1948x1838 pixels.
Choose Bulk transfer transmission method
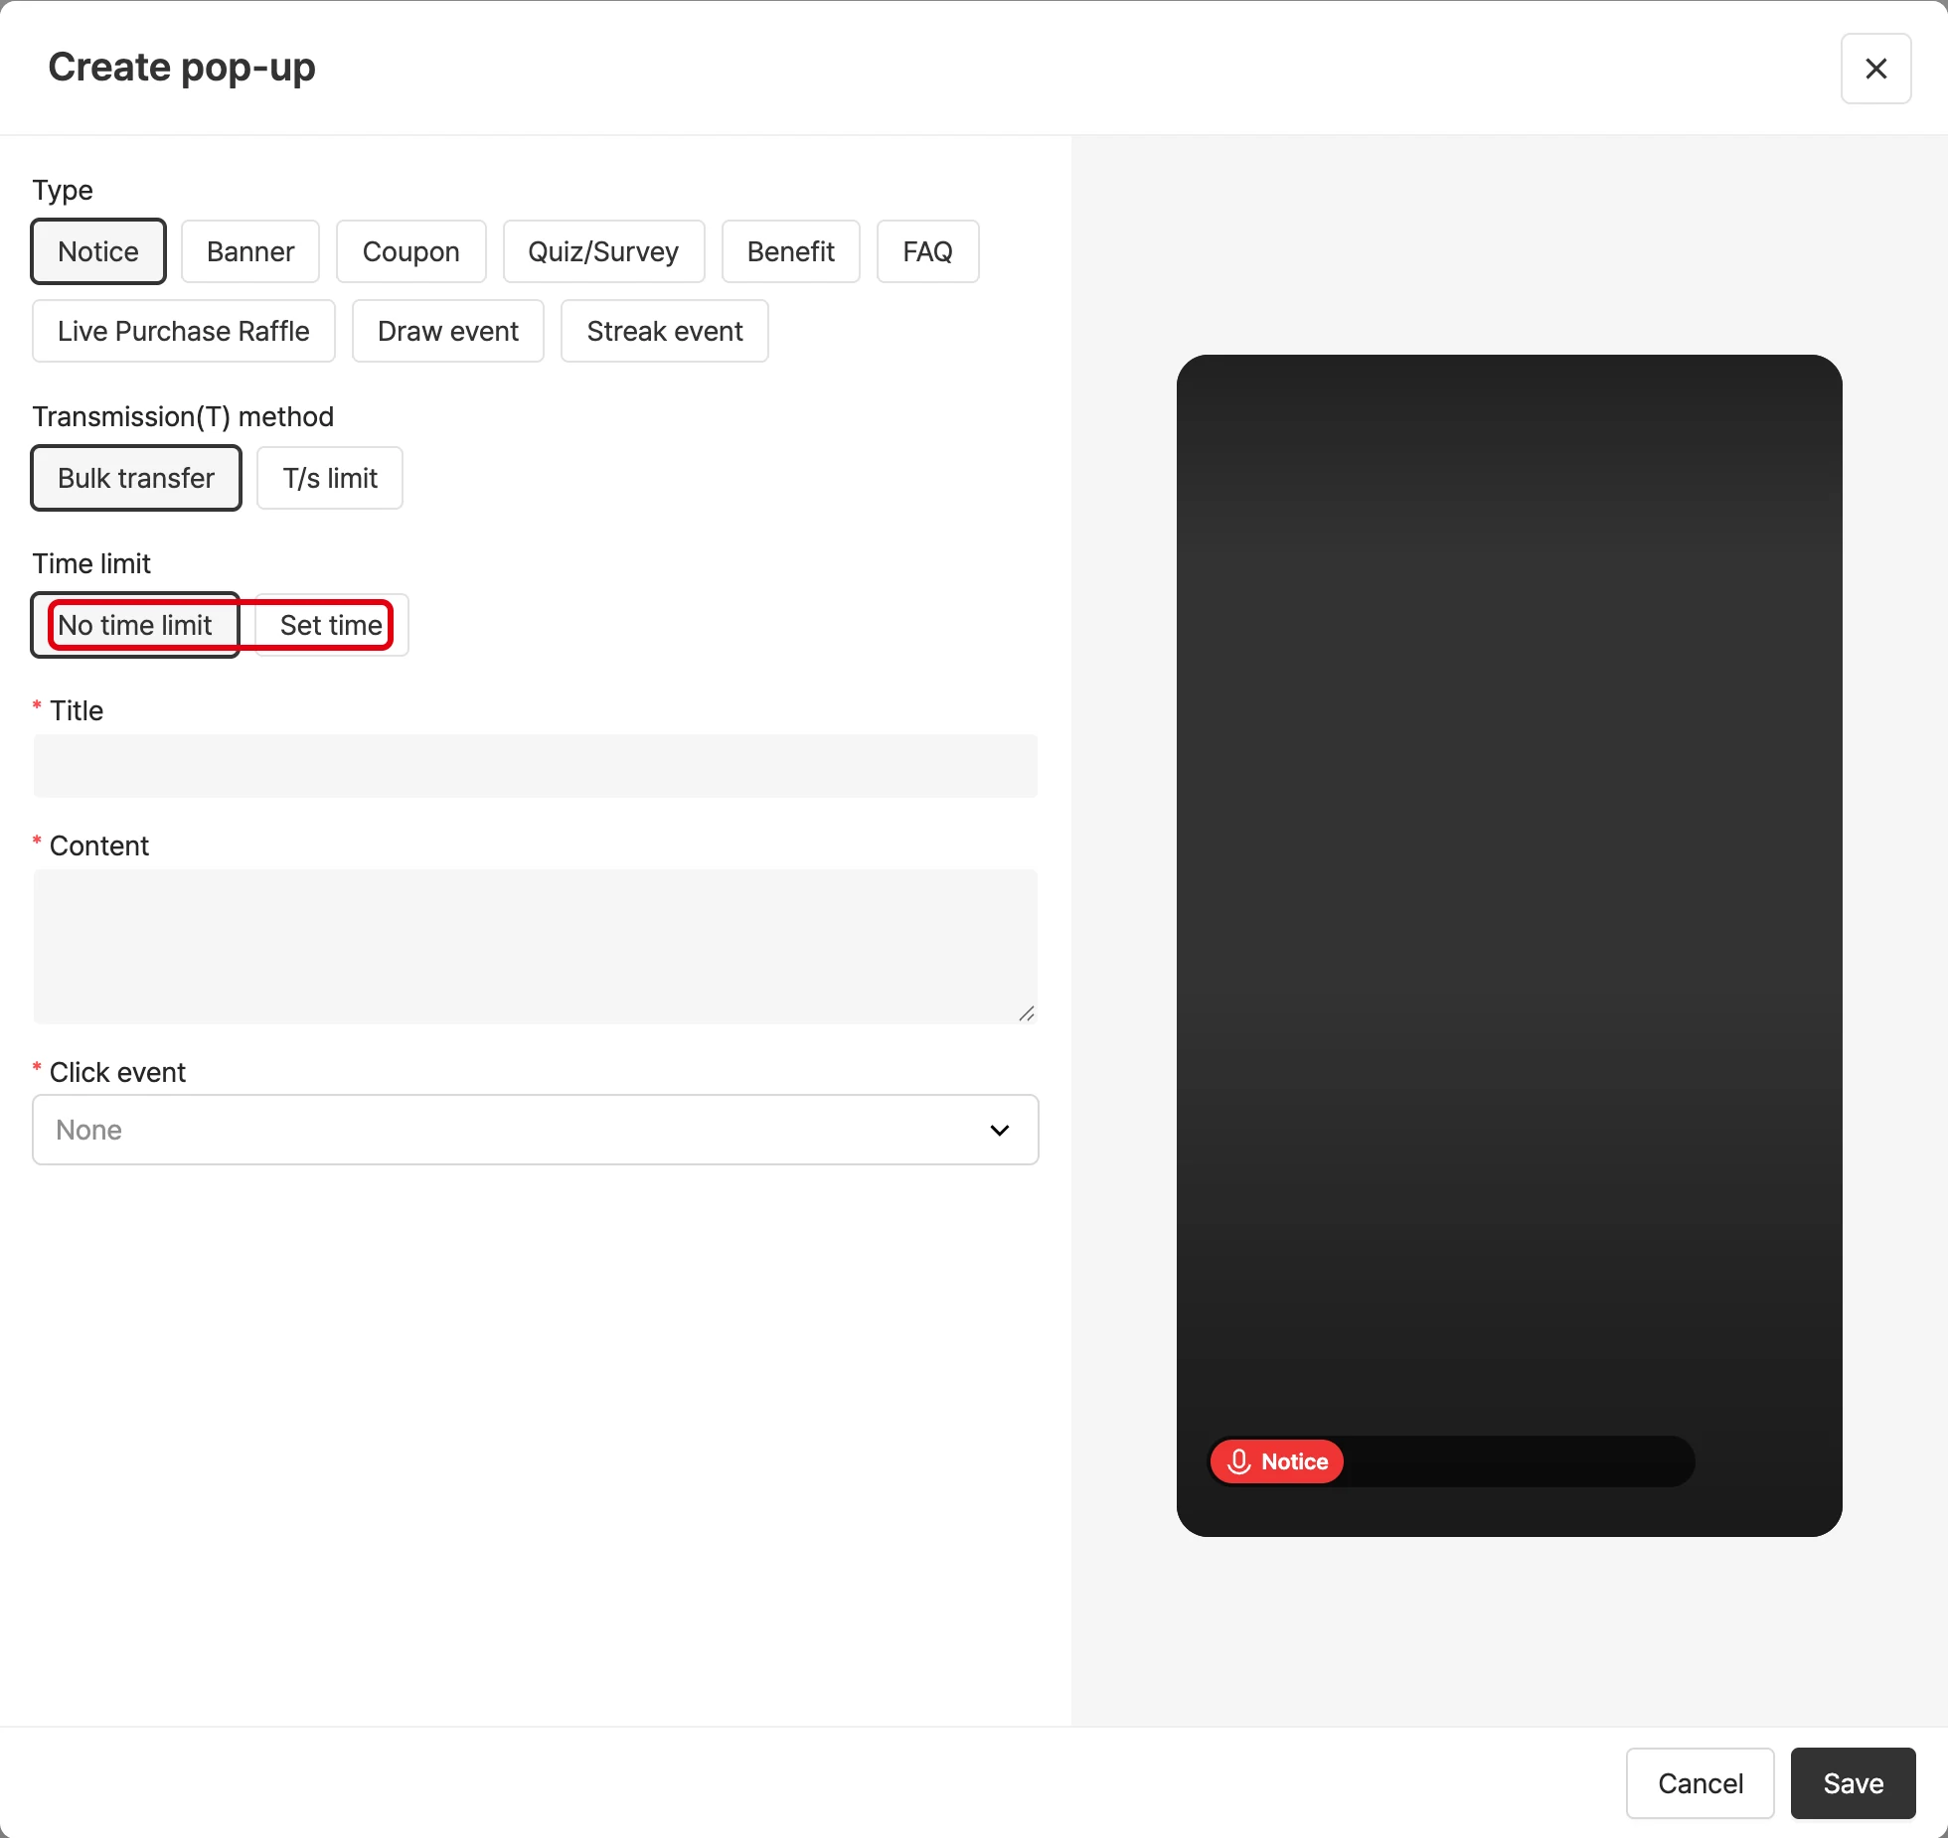pos(136,478)
